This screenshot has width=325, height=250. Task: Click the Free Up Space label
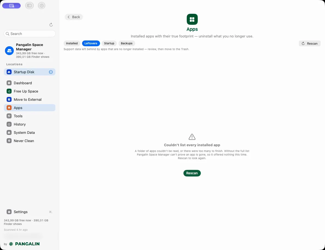(26, 91)
